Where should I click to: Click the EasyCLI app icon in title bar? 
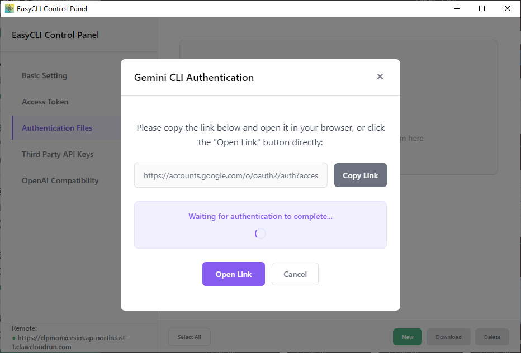point(10,8)
